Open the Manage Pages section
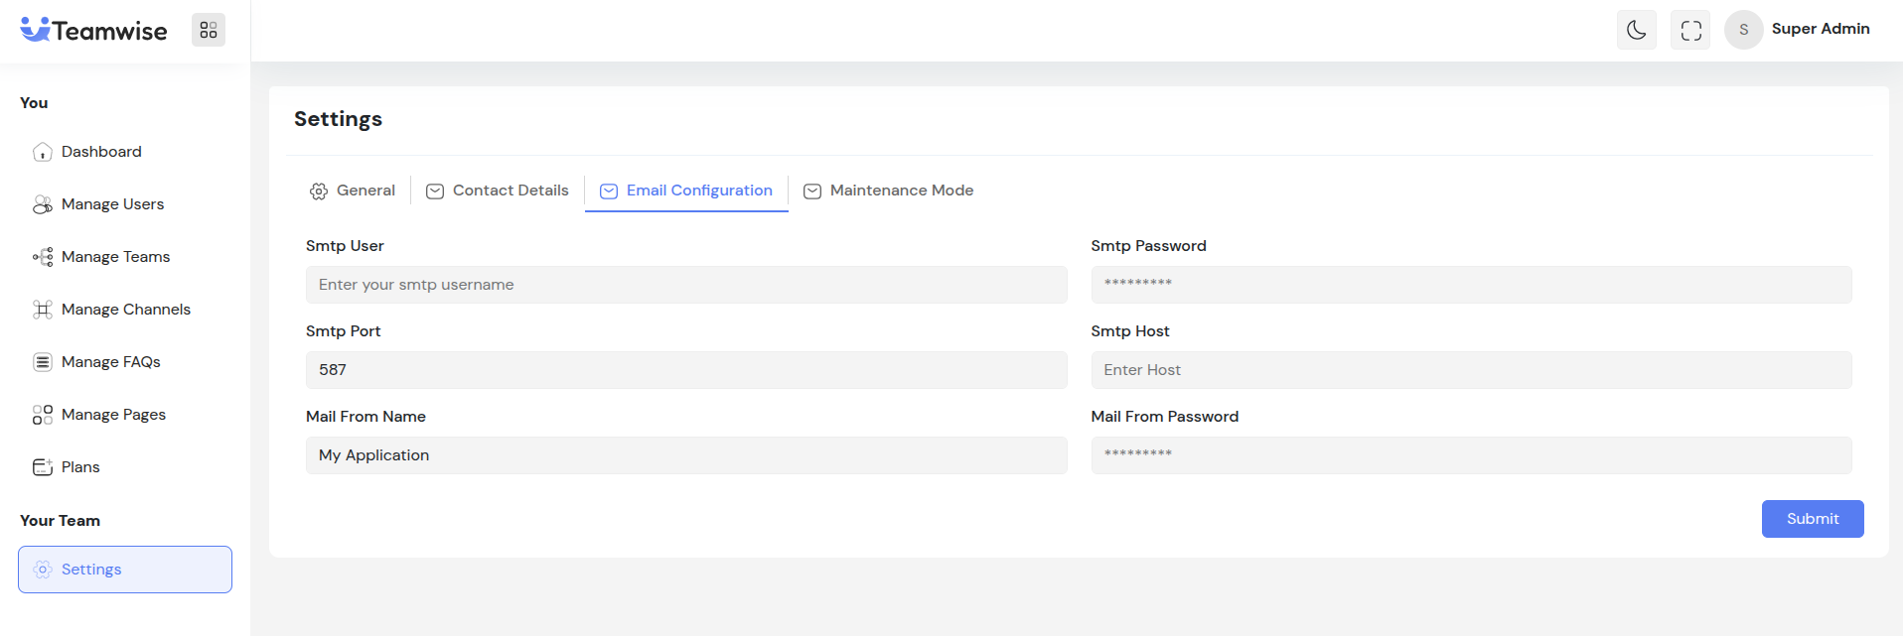1903x636 pixels. point(113,415)
